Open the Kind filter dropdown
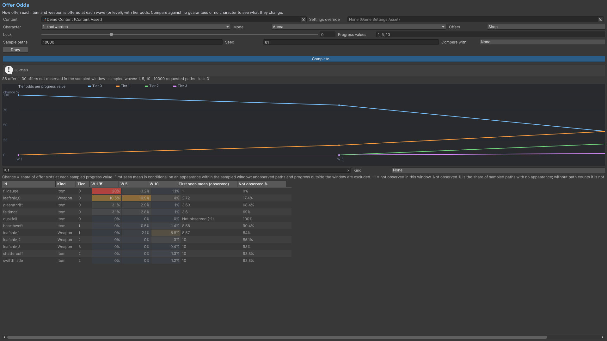This screenshot has width=607, height=341. click(x=498, y=170)
